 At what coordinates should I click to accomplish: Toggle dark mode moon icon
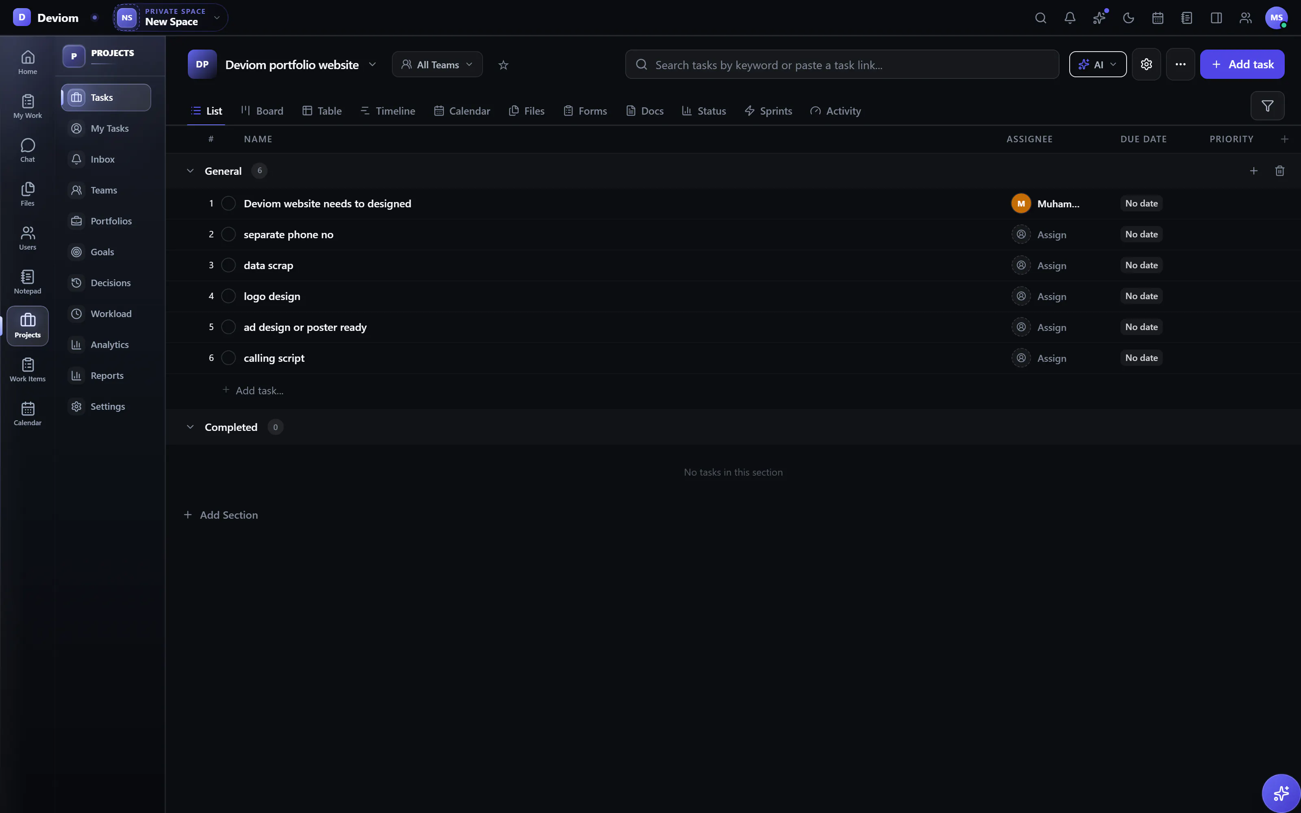click(1129, 18)
